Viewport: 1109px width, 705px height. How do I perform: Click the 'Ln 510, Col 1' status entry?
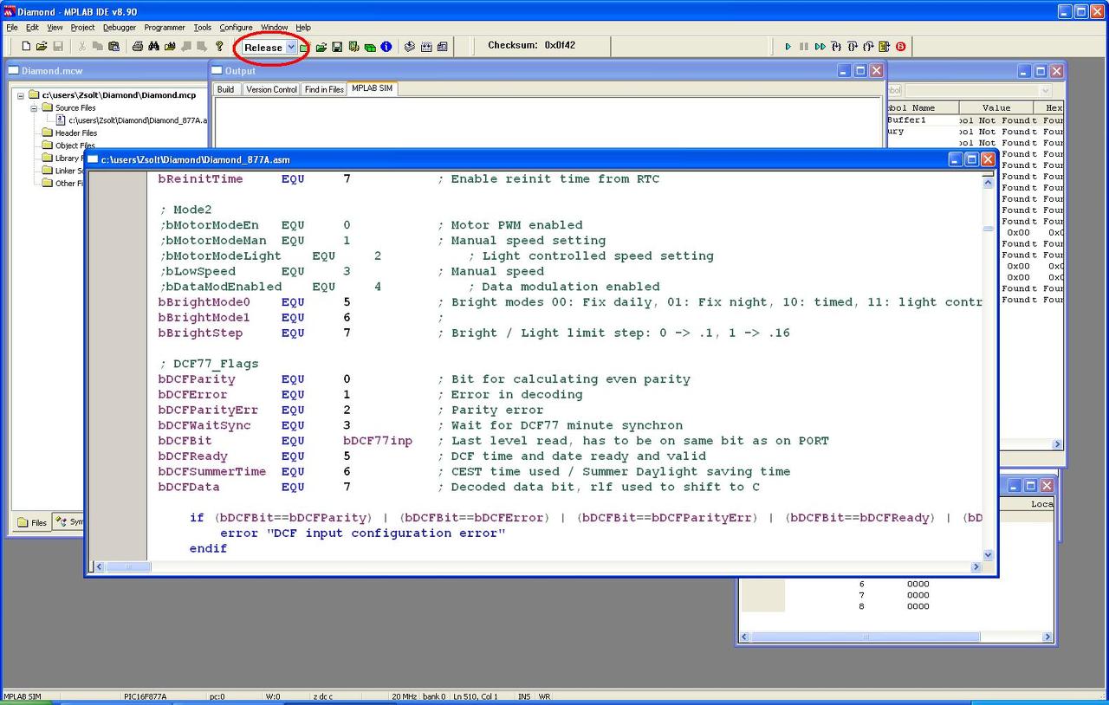pyautogui.click(x=475, y=696)
